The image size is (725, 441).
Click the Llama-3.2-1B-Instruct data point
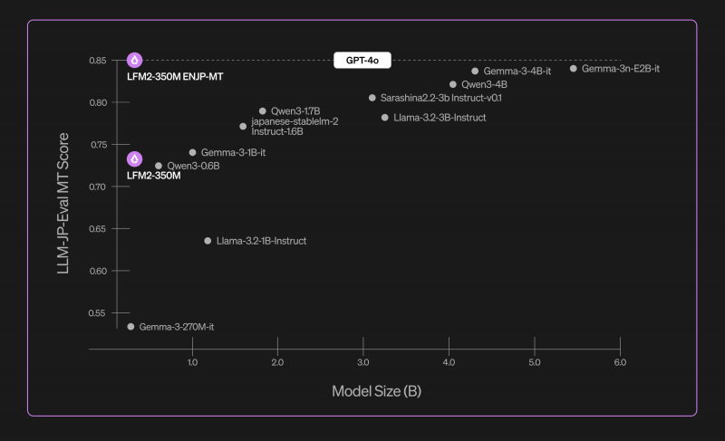tap(208, 241)
